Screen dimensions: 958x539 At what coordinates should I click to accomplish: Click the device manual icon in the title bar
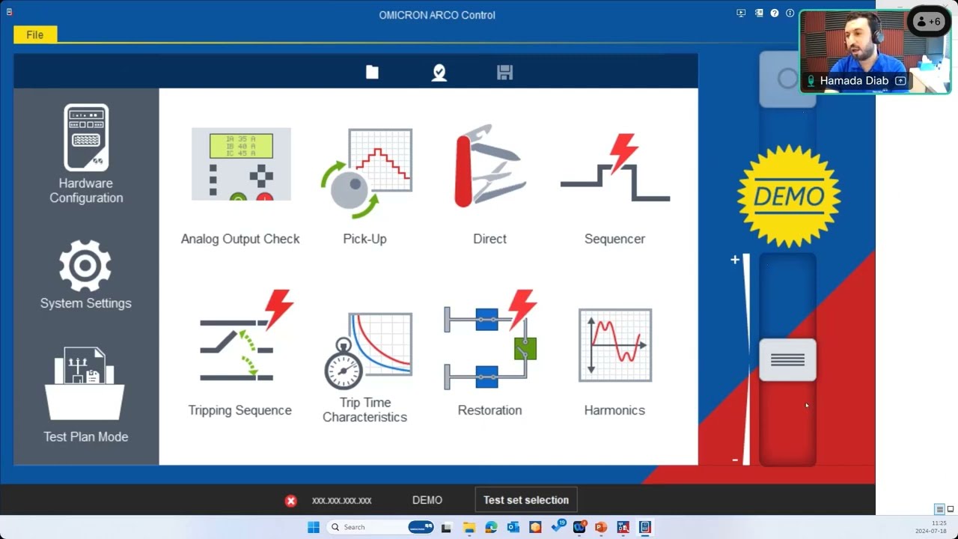pos(758,13)
